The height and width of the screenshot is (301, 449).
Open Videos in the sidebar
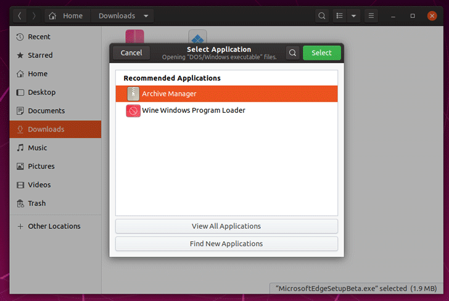pos(56,184)
